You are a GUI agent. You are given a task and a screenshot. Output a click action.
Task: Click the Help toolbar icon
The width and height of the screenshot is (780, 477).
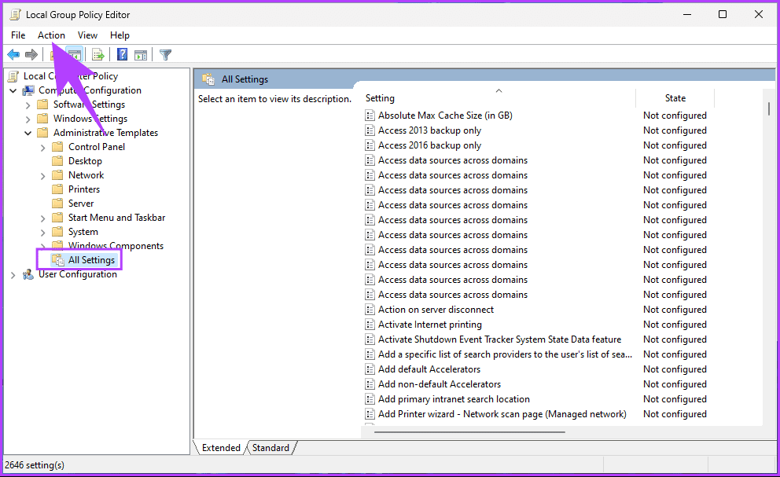[122, 54]
